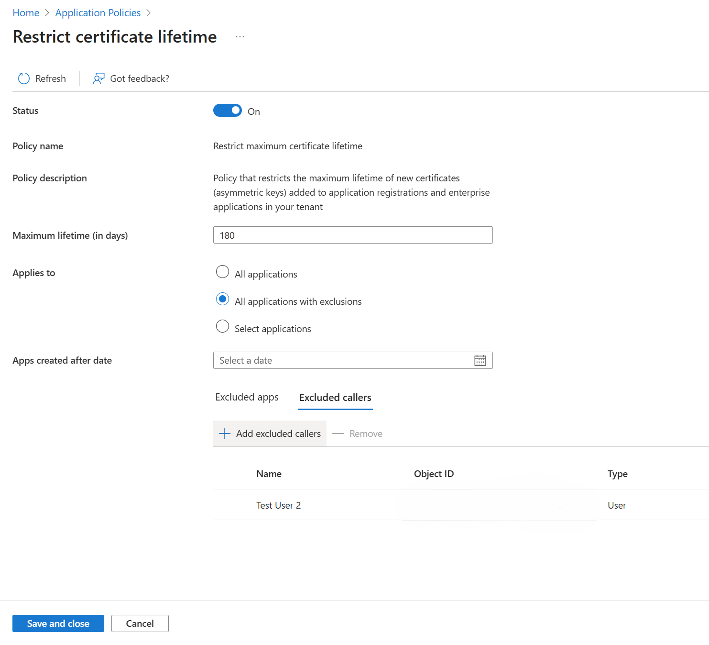Click the Add excluded callers plus icon
The height and width of the screenshot is (645, 709).
(224, 434)
